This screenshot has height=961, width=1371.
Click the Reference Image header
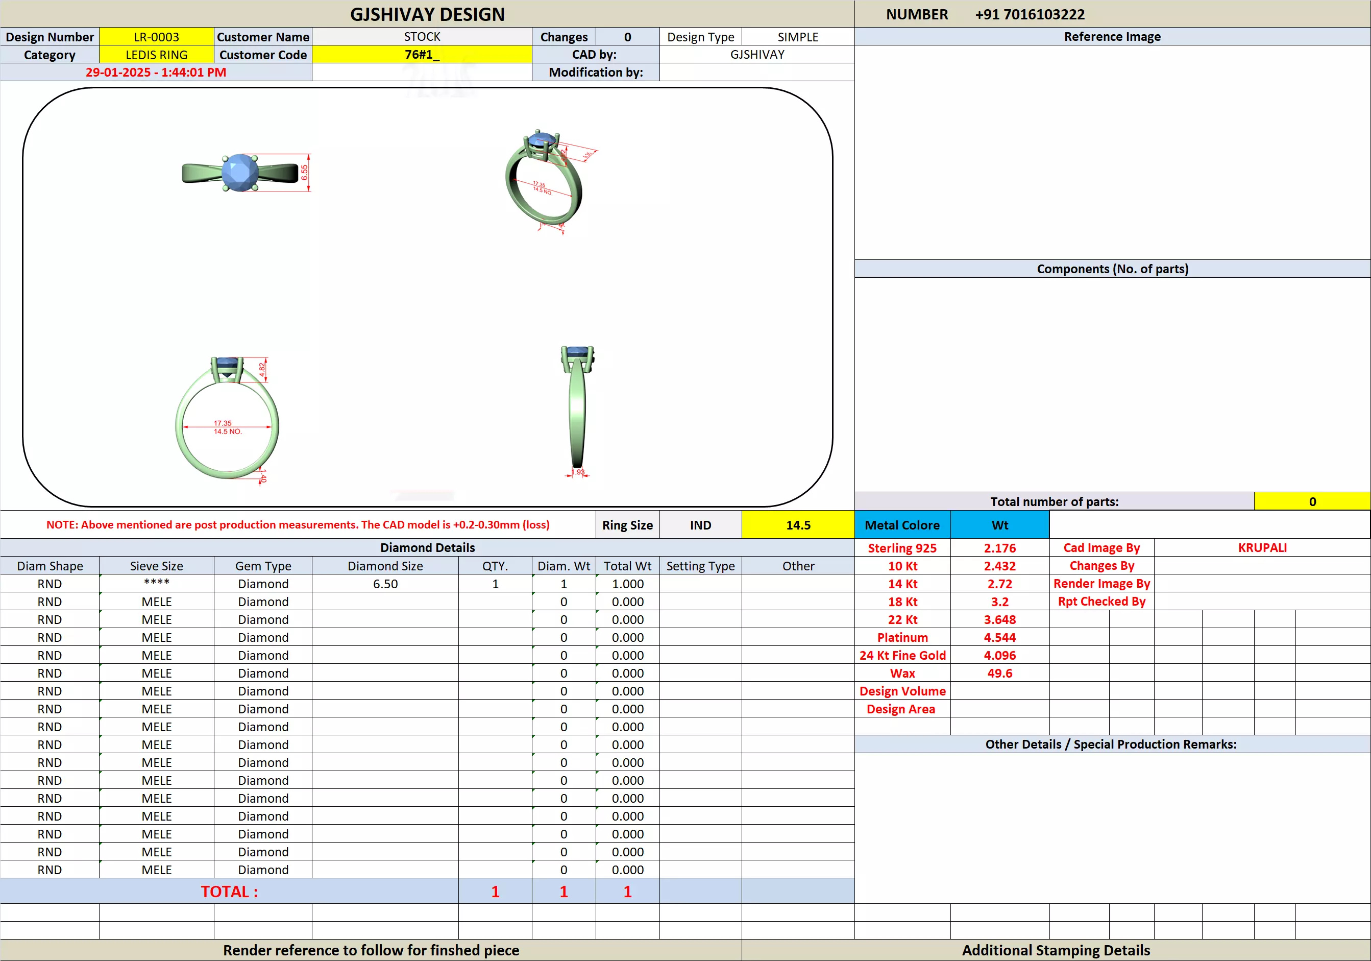tap(1112, 36)
